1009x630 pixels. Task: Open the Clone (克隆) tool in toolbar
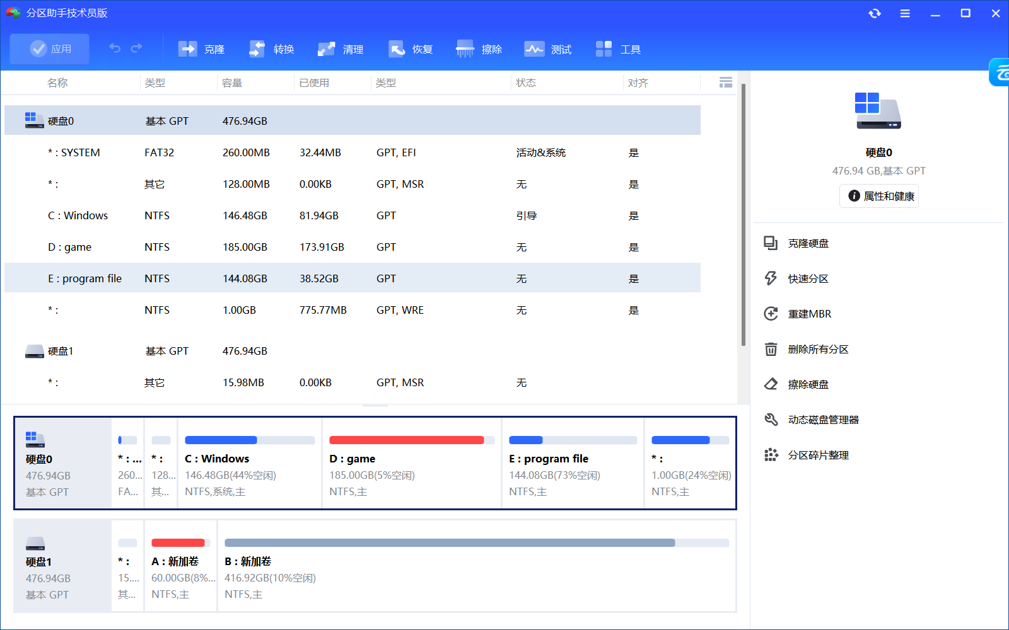[x=201, y=49]
